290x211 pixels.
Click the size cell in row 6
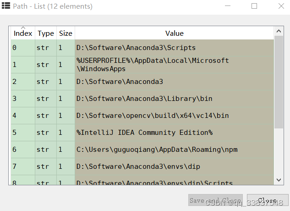66,150
